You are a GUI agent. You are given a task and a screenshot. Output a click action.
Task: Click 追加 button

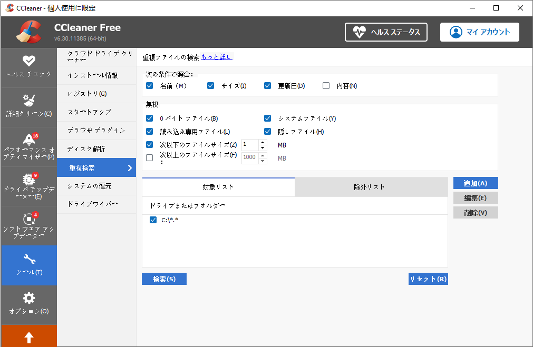coord(476,183)
